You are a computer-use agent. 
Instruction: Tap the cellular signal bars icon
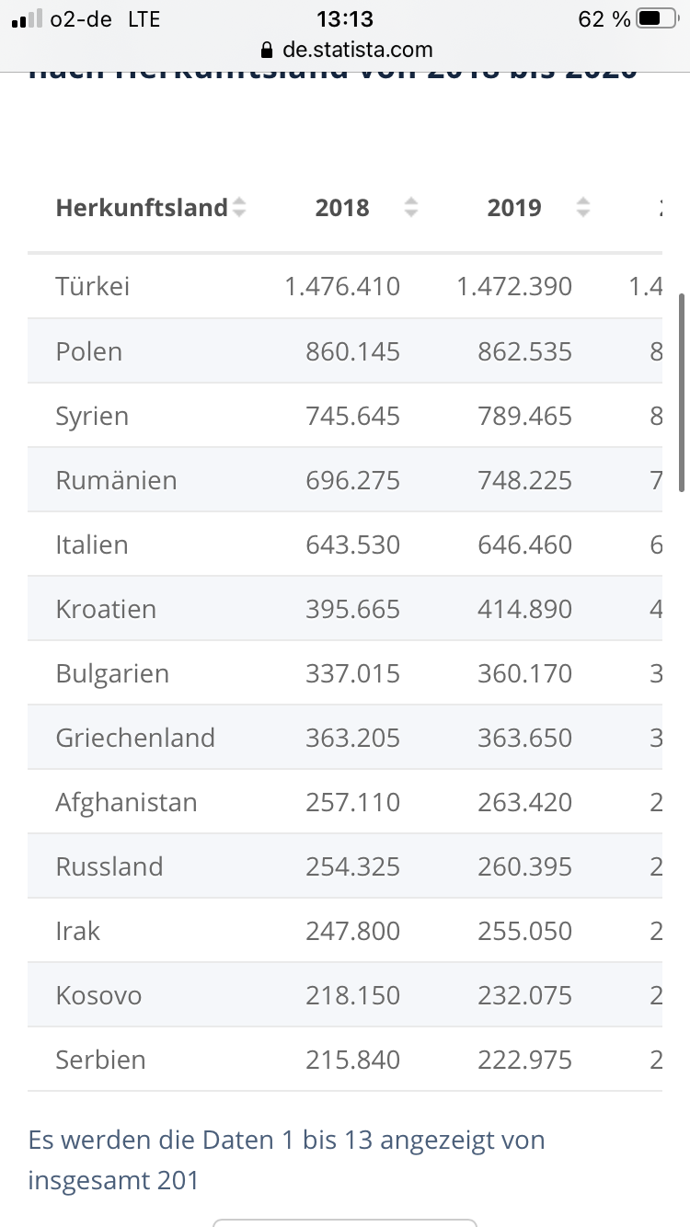[28, 18]
